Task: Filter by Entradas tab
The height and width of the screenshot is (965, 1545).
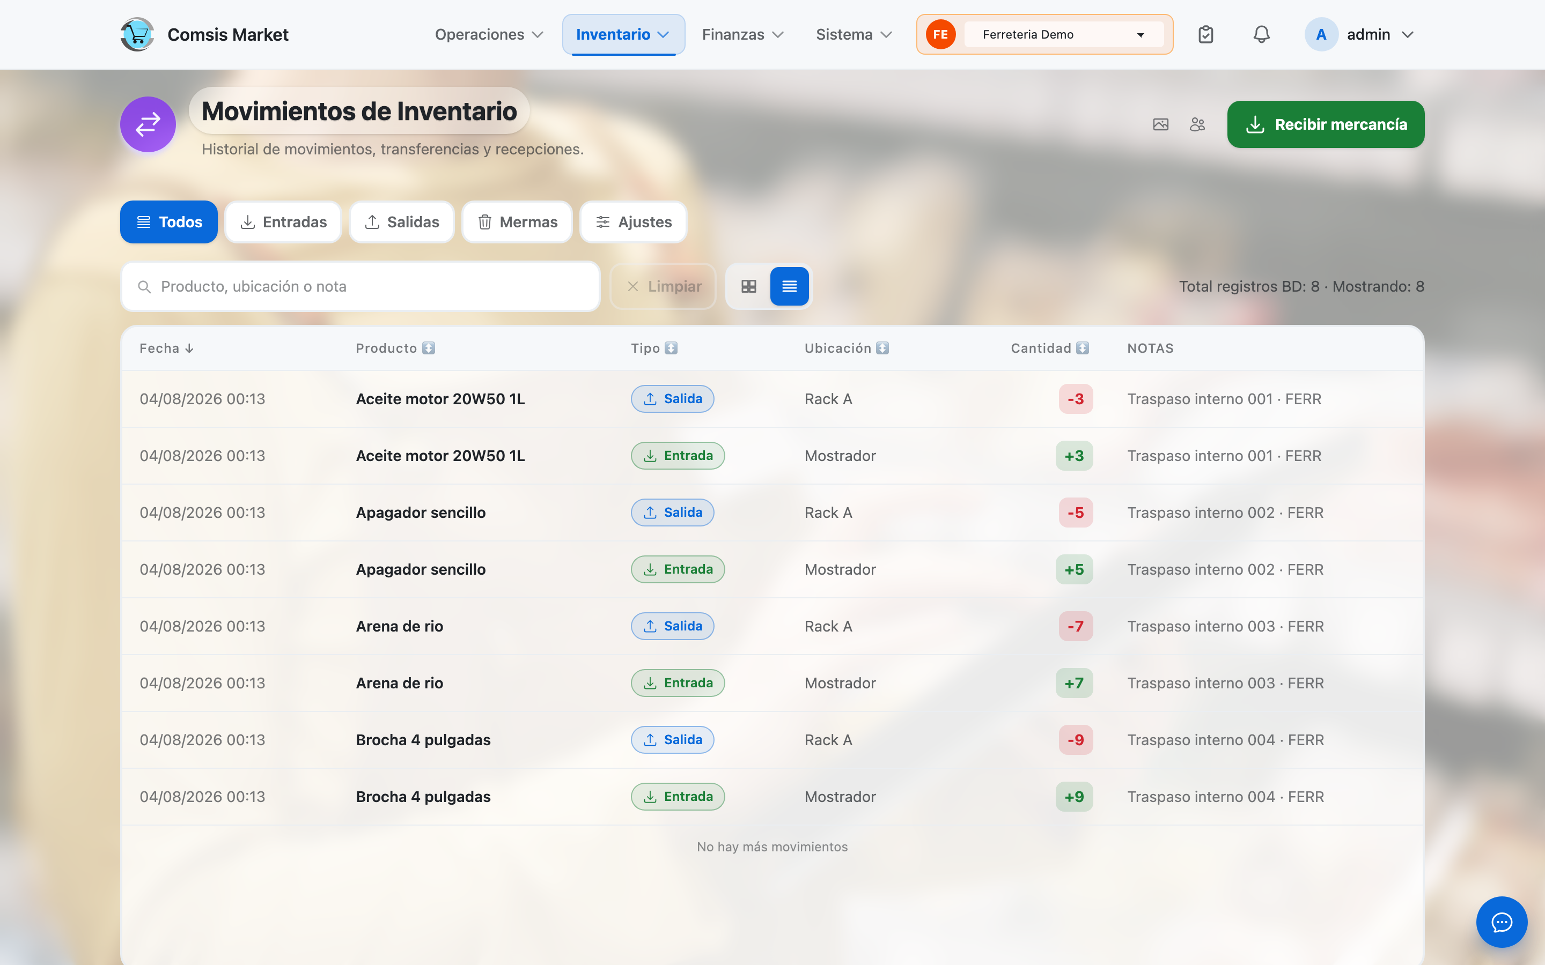Action: [x=283, y=222]
